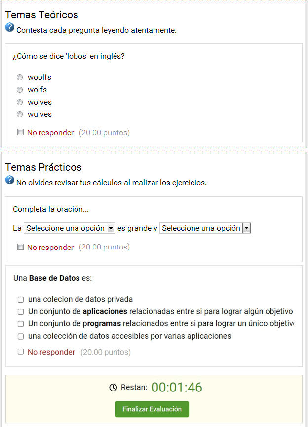Select the 'woolfs' radio option

click(20, 77)
